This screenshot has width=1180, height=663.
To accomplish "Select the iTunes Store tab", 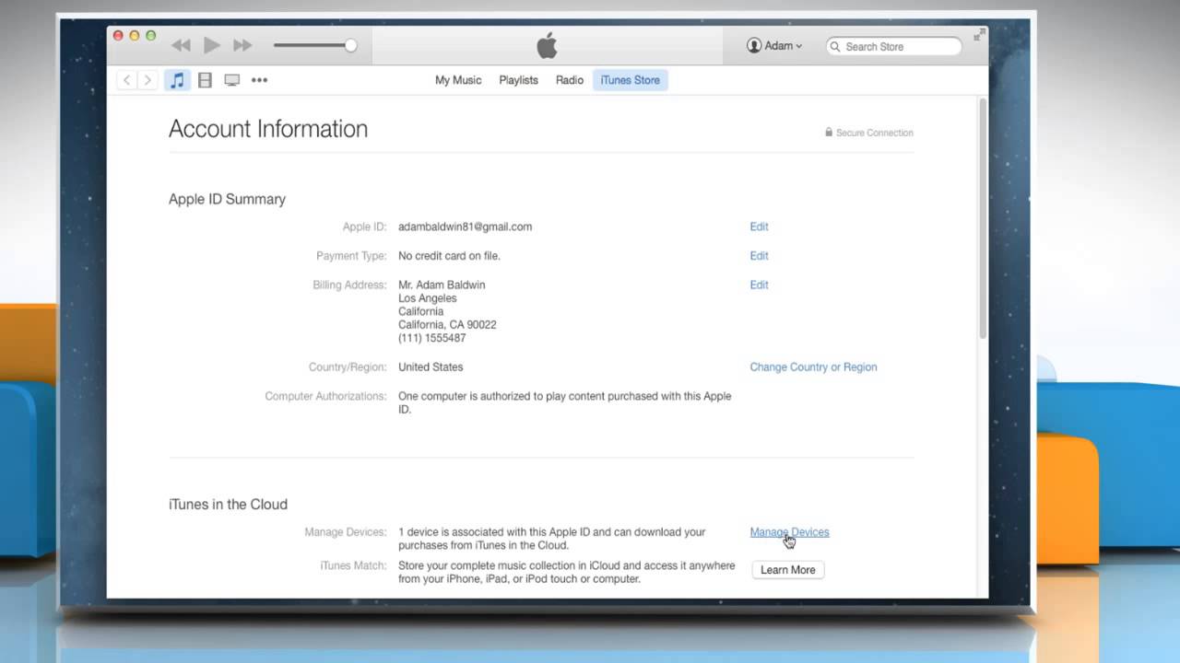I will (x=631, y=80).
